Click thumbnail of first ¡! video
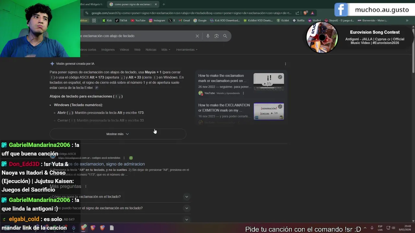 [x=268, y=81]
